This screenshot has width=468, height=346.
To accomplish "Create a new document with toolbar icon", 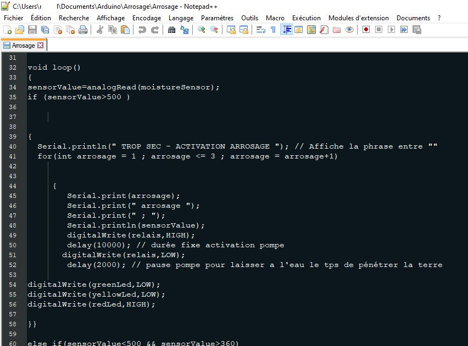I will [8, 30].
